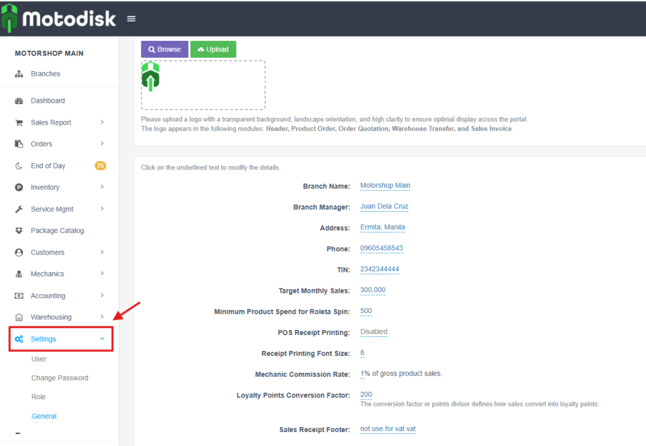The image size is (646, 446).
Task: Click the hamburger menu icon in header
Action: coord(131,19)
